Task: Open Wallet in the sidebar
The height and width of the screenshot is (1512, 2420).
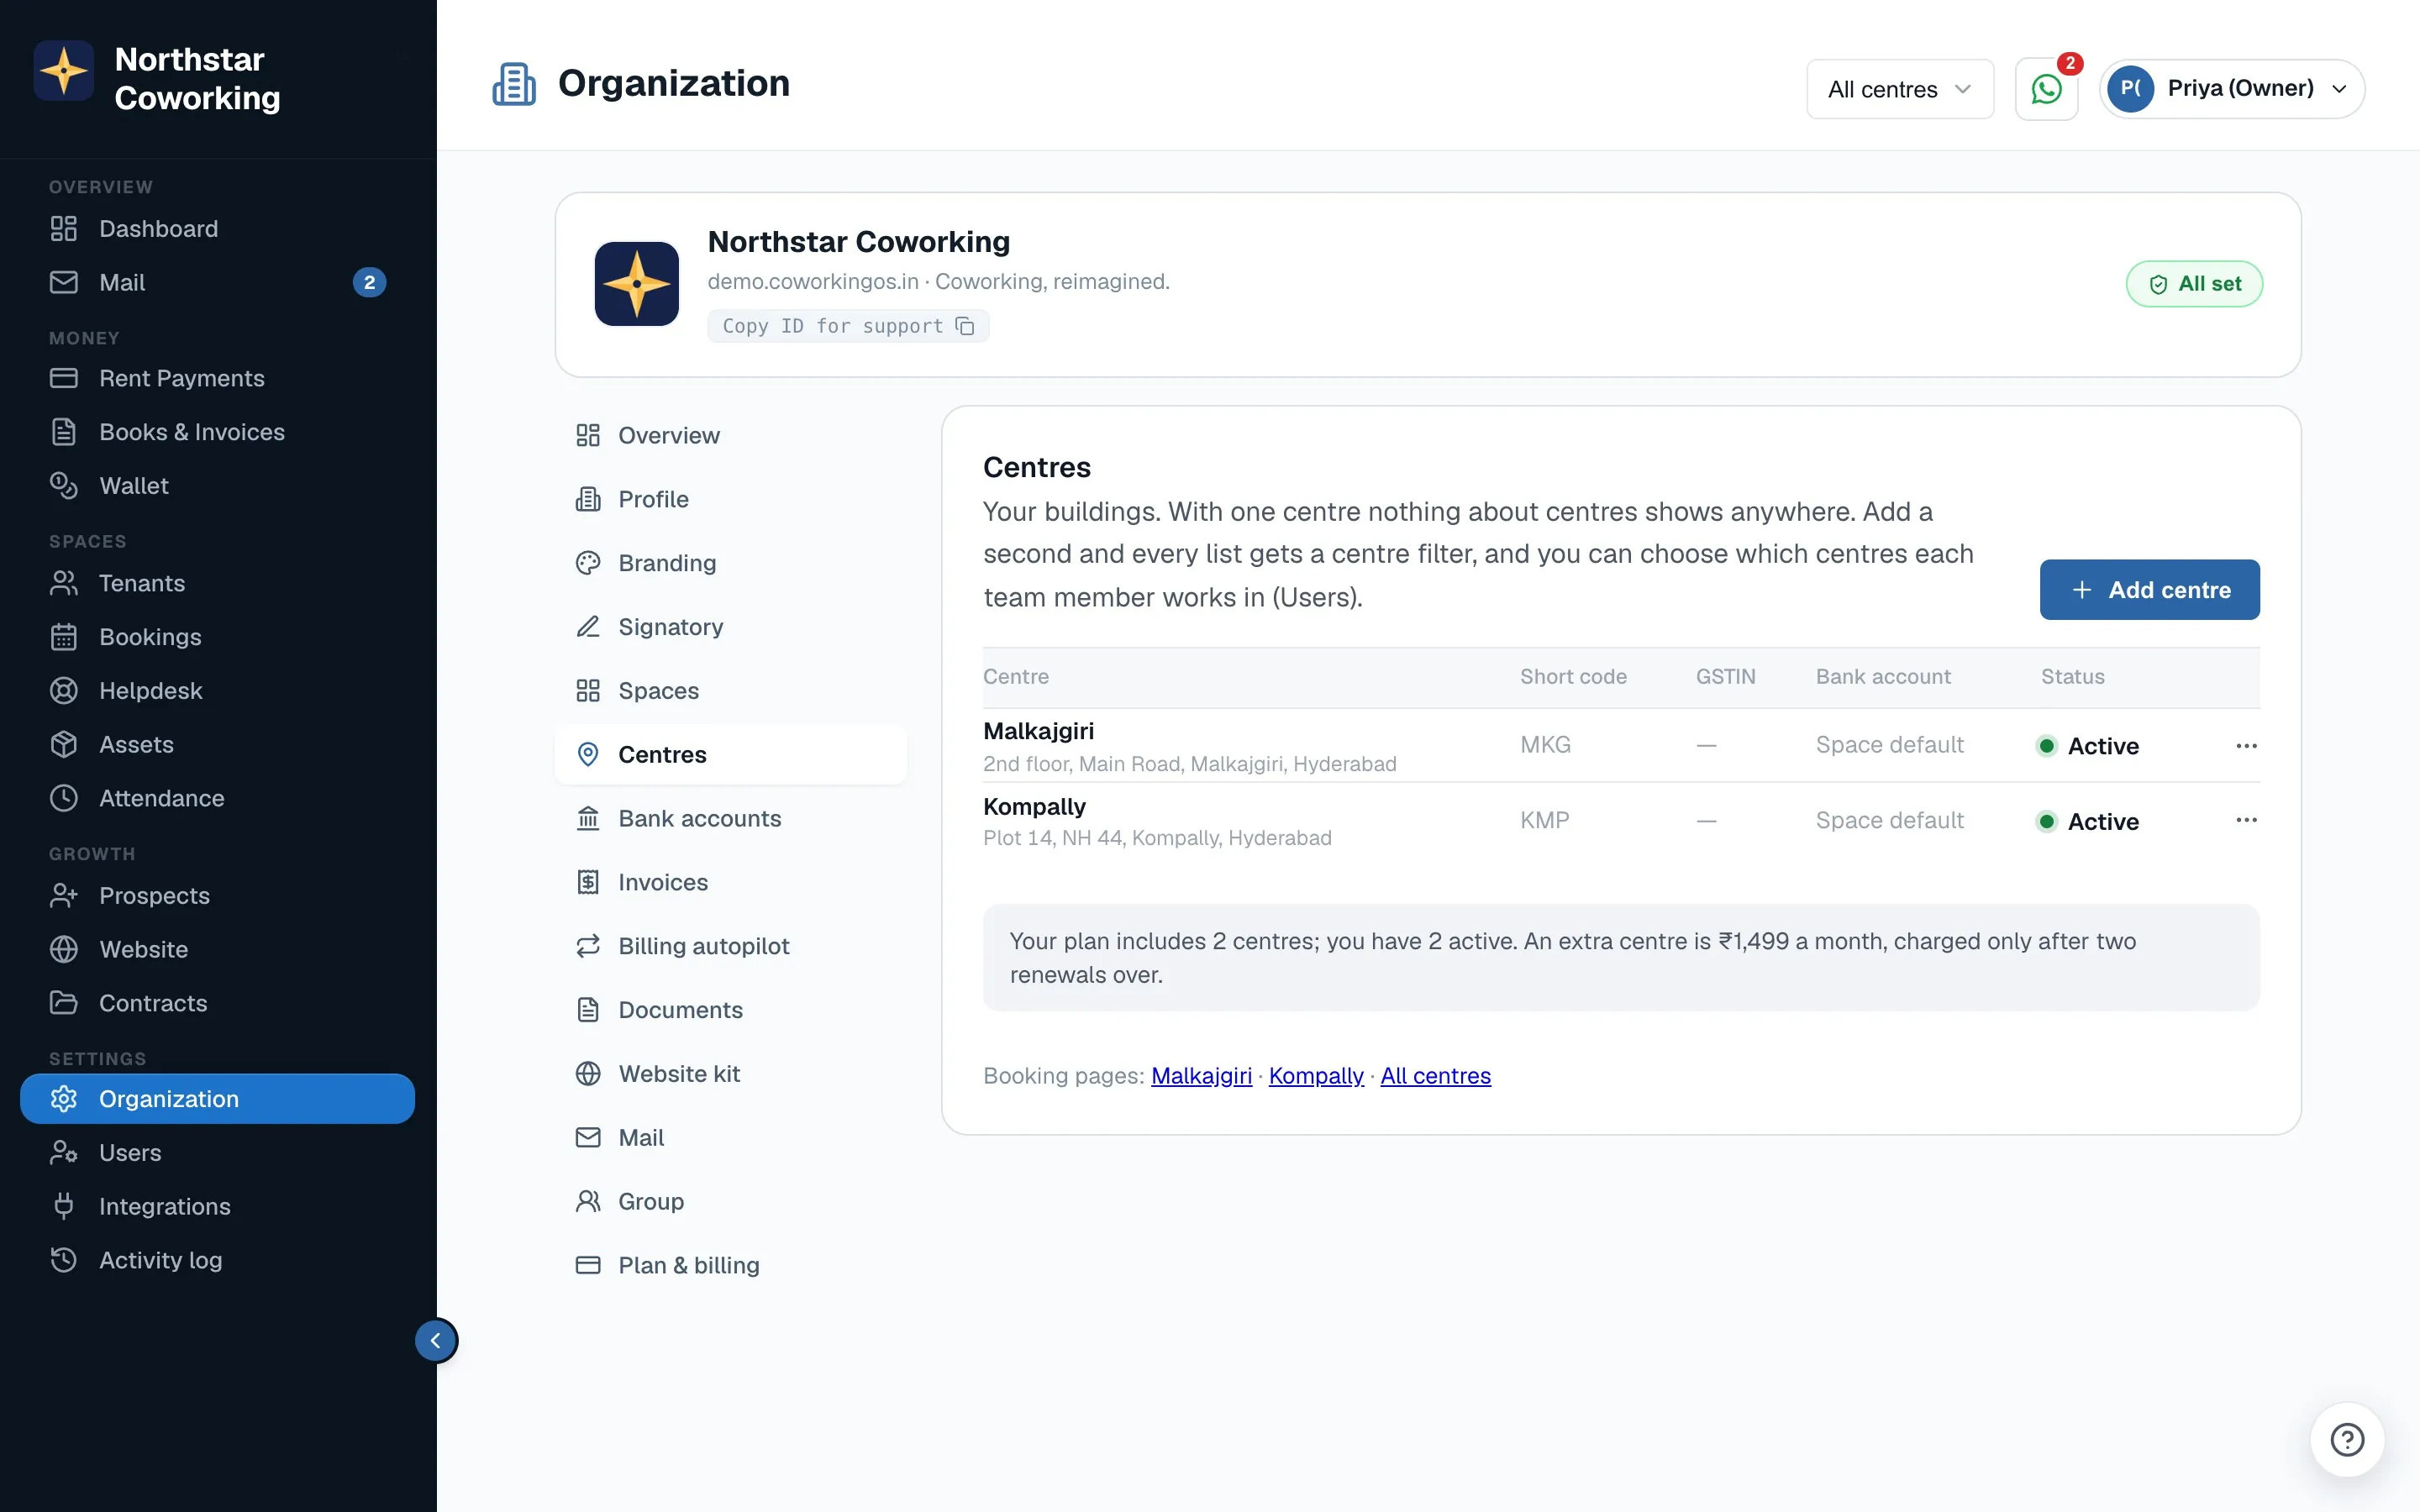Action: (218, 486)
